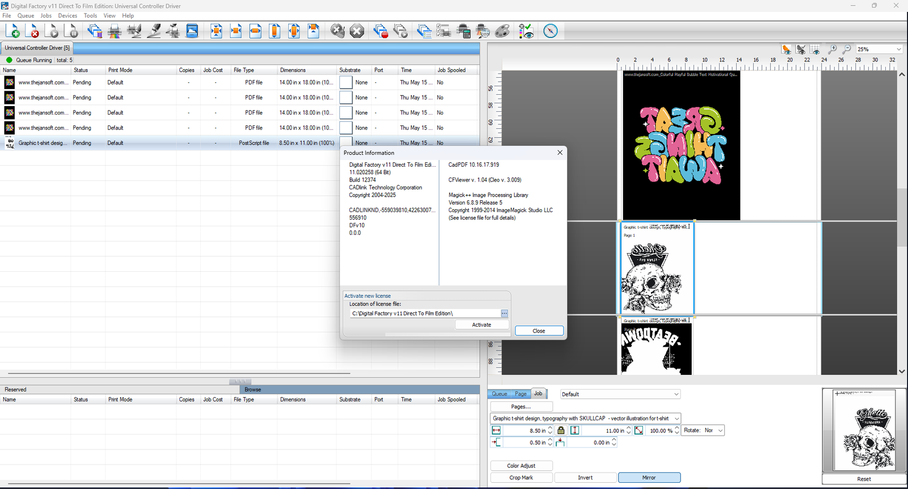Screen dimensions: 908x489
Task: Click the play/start job icon
Action: point(52,31)
